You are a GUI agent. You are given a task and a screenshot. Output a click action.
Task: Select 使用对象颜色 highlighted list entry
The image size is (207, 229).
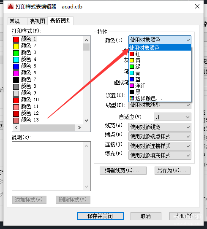pyautogui.click(x=160, y=48)
